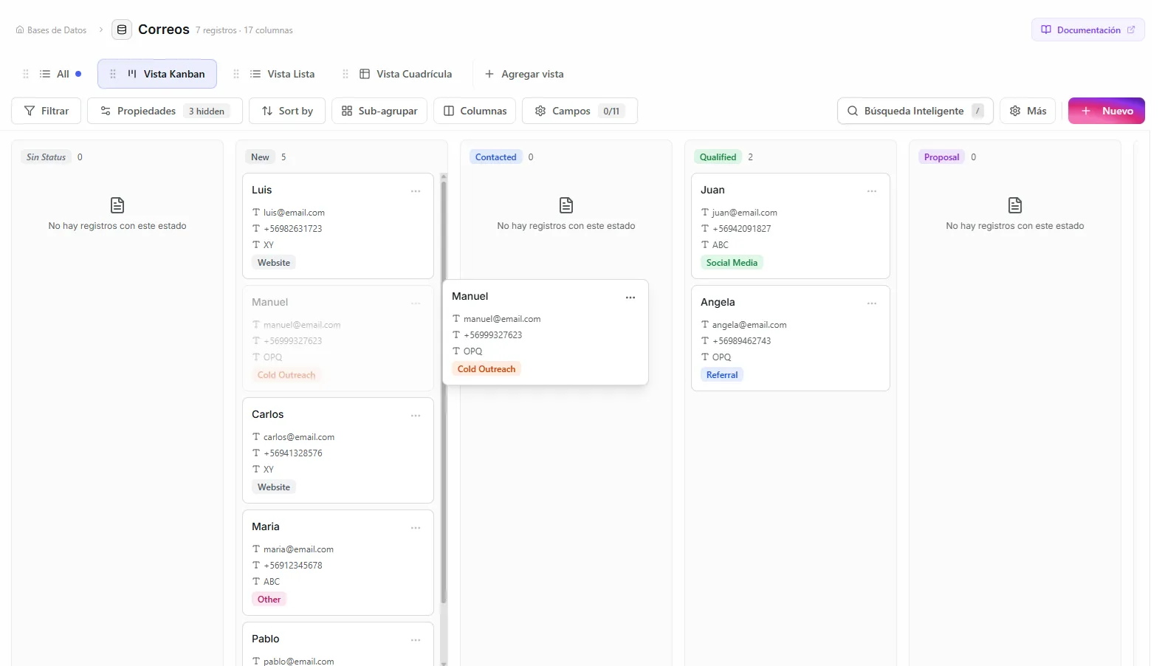Image resolution: width=1162 pixels, height=666 pixels.
Task: Open the Carlos card title
Action: tap(268, 414)
